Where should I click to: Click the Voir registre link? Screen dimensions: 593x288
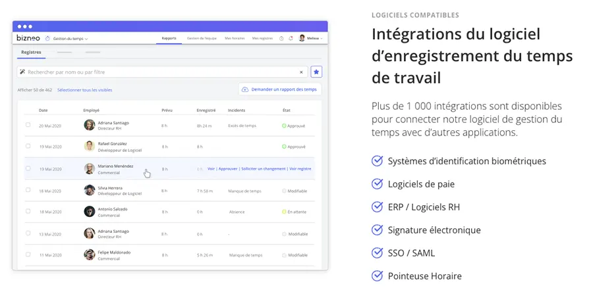[300, 169]
